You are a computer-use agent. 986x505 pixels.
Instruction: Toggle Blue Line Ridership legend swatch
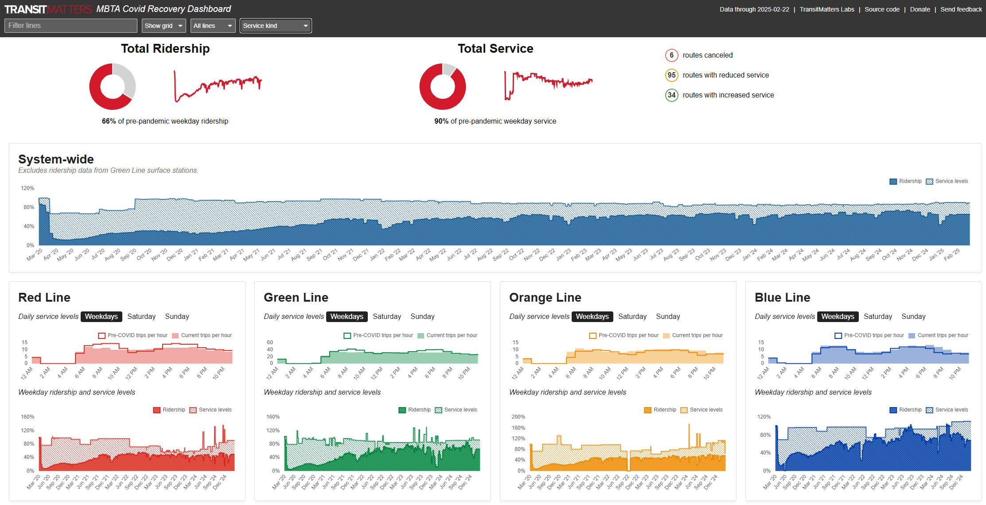click(x=893, y=410)
